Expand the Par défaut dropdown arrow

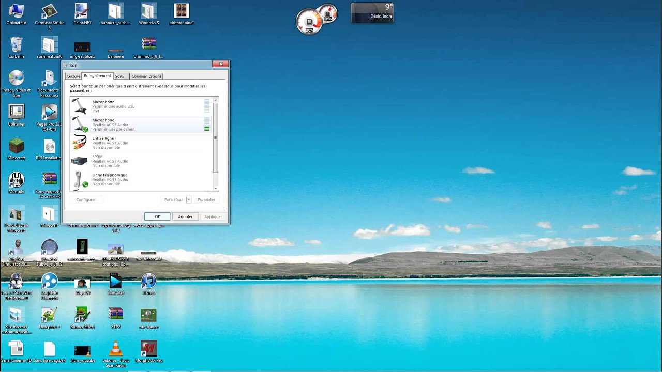(189, 199)
